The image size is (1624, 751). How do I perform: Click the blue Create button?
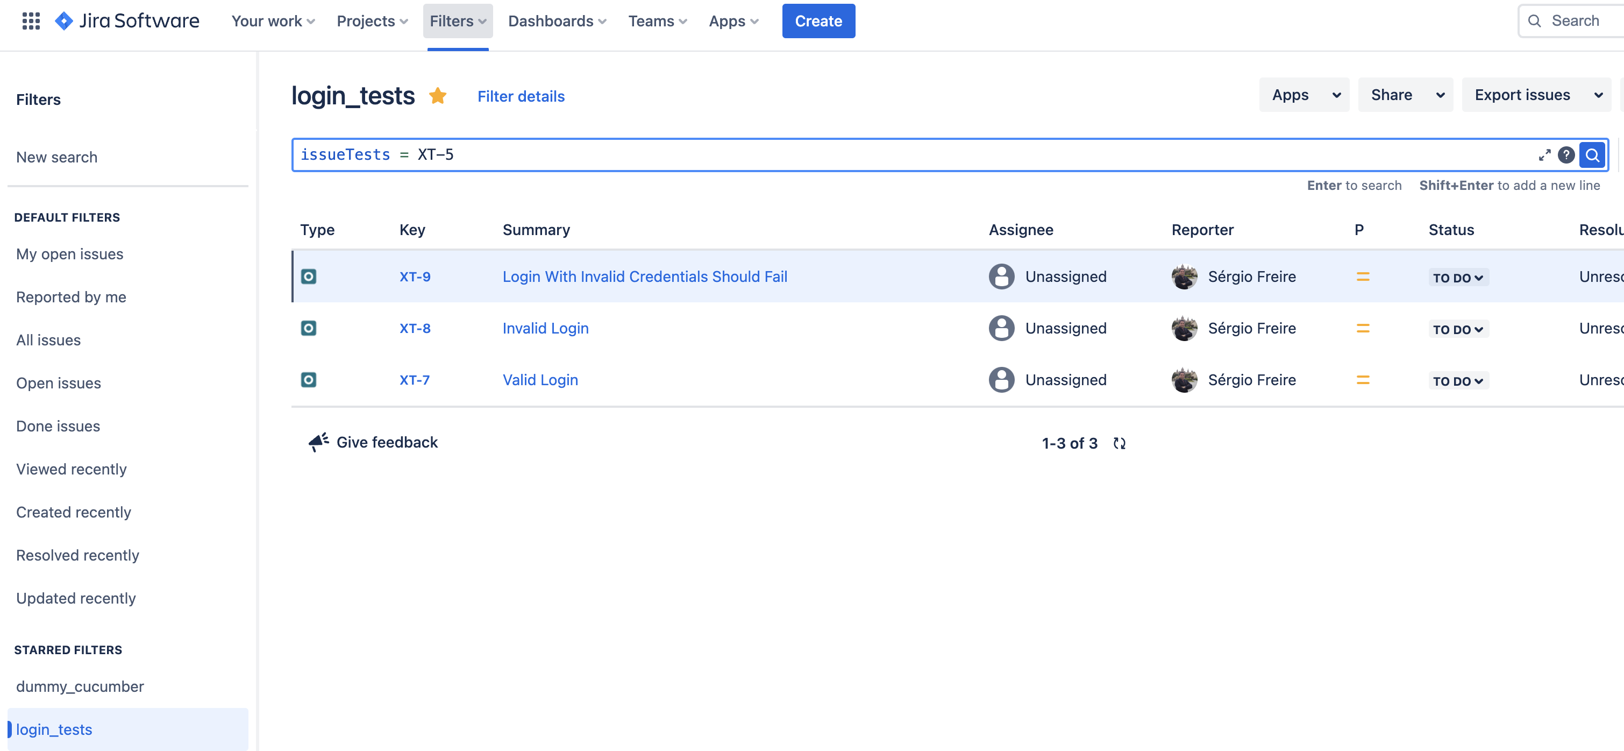pos(818,21)
